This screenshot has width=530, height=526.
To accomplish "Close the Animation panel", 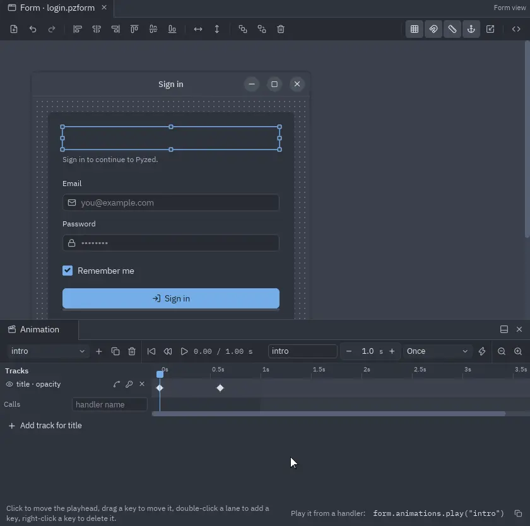I will pos(519,329).
